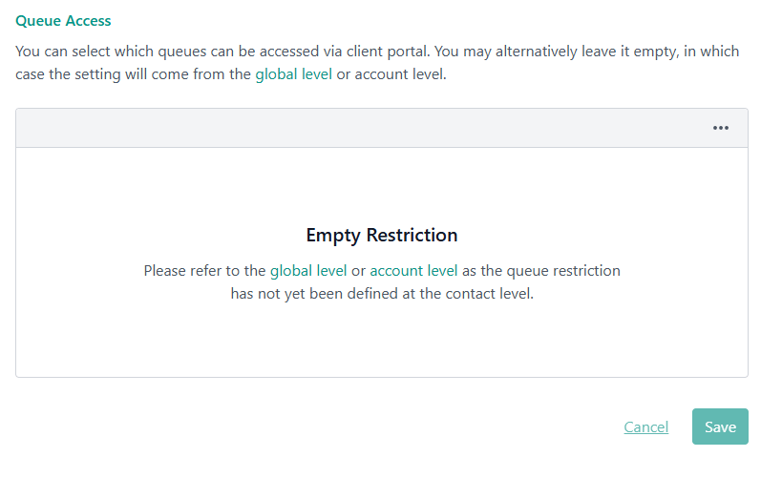
Task: Click the Save button
Action: click(720, 426)
